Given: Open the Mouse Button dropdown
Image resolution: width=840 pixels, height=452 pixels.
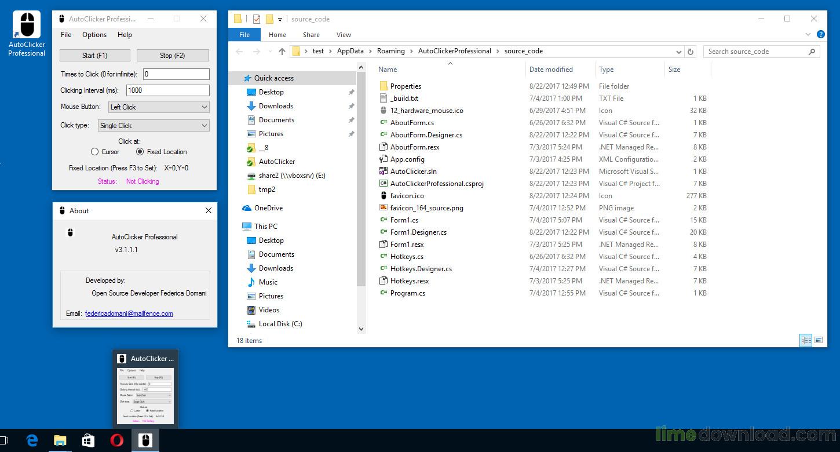Looking at the screenshot, I should point(159,107).
